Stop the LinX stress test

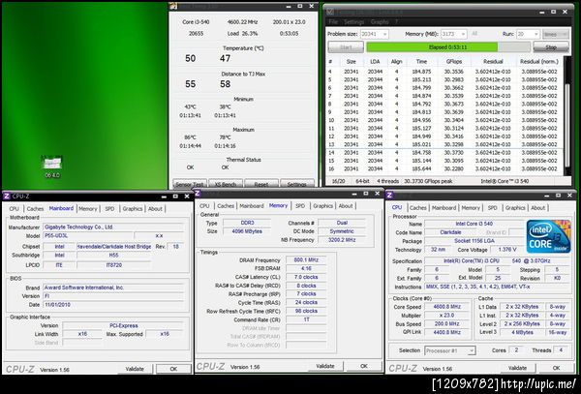coord(551,47)
